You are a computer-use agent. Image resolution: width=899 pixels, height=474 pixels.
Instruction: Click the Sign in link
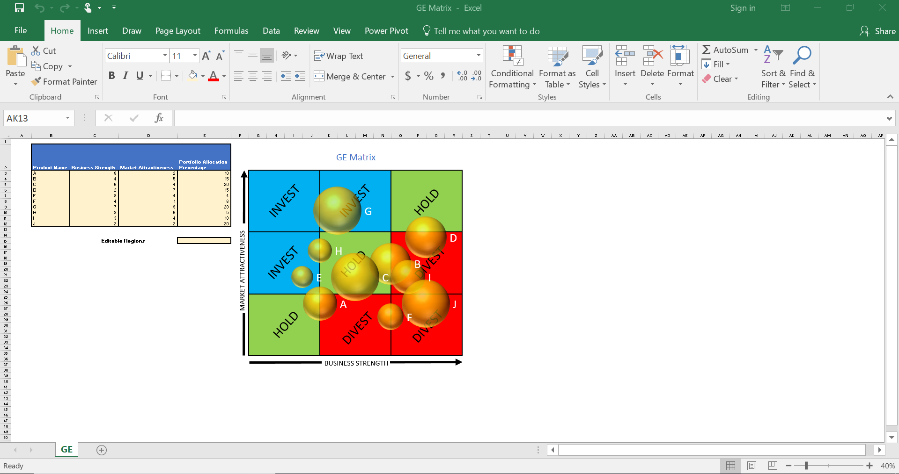click(x=743, y=8)
